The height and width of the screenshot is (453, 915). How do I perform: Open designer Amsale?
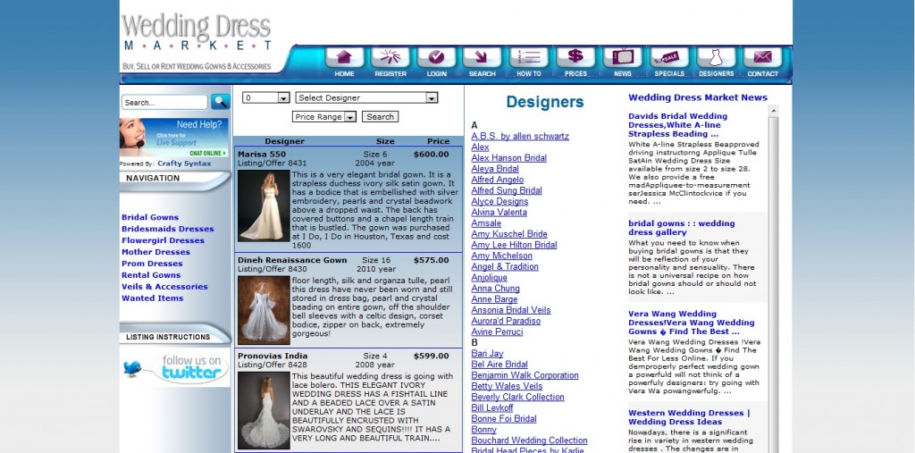pos(486,223)
